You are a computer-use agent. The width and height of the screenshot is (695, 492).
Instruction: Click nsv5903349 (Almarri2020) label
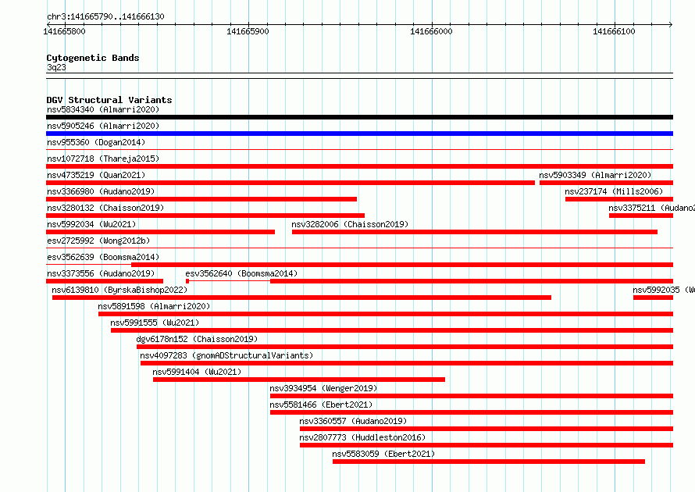point(595,175)
